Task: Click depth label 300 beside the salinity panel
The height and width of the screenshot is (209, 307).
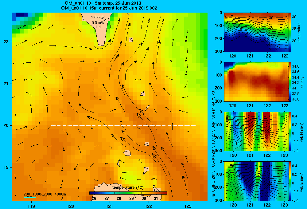Action: point(219,101)
